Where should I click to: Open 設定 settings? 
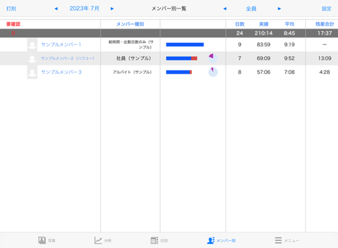click(x=326, y=9)
